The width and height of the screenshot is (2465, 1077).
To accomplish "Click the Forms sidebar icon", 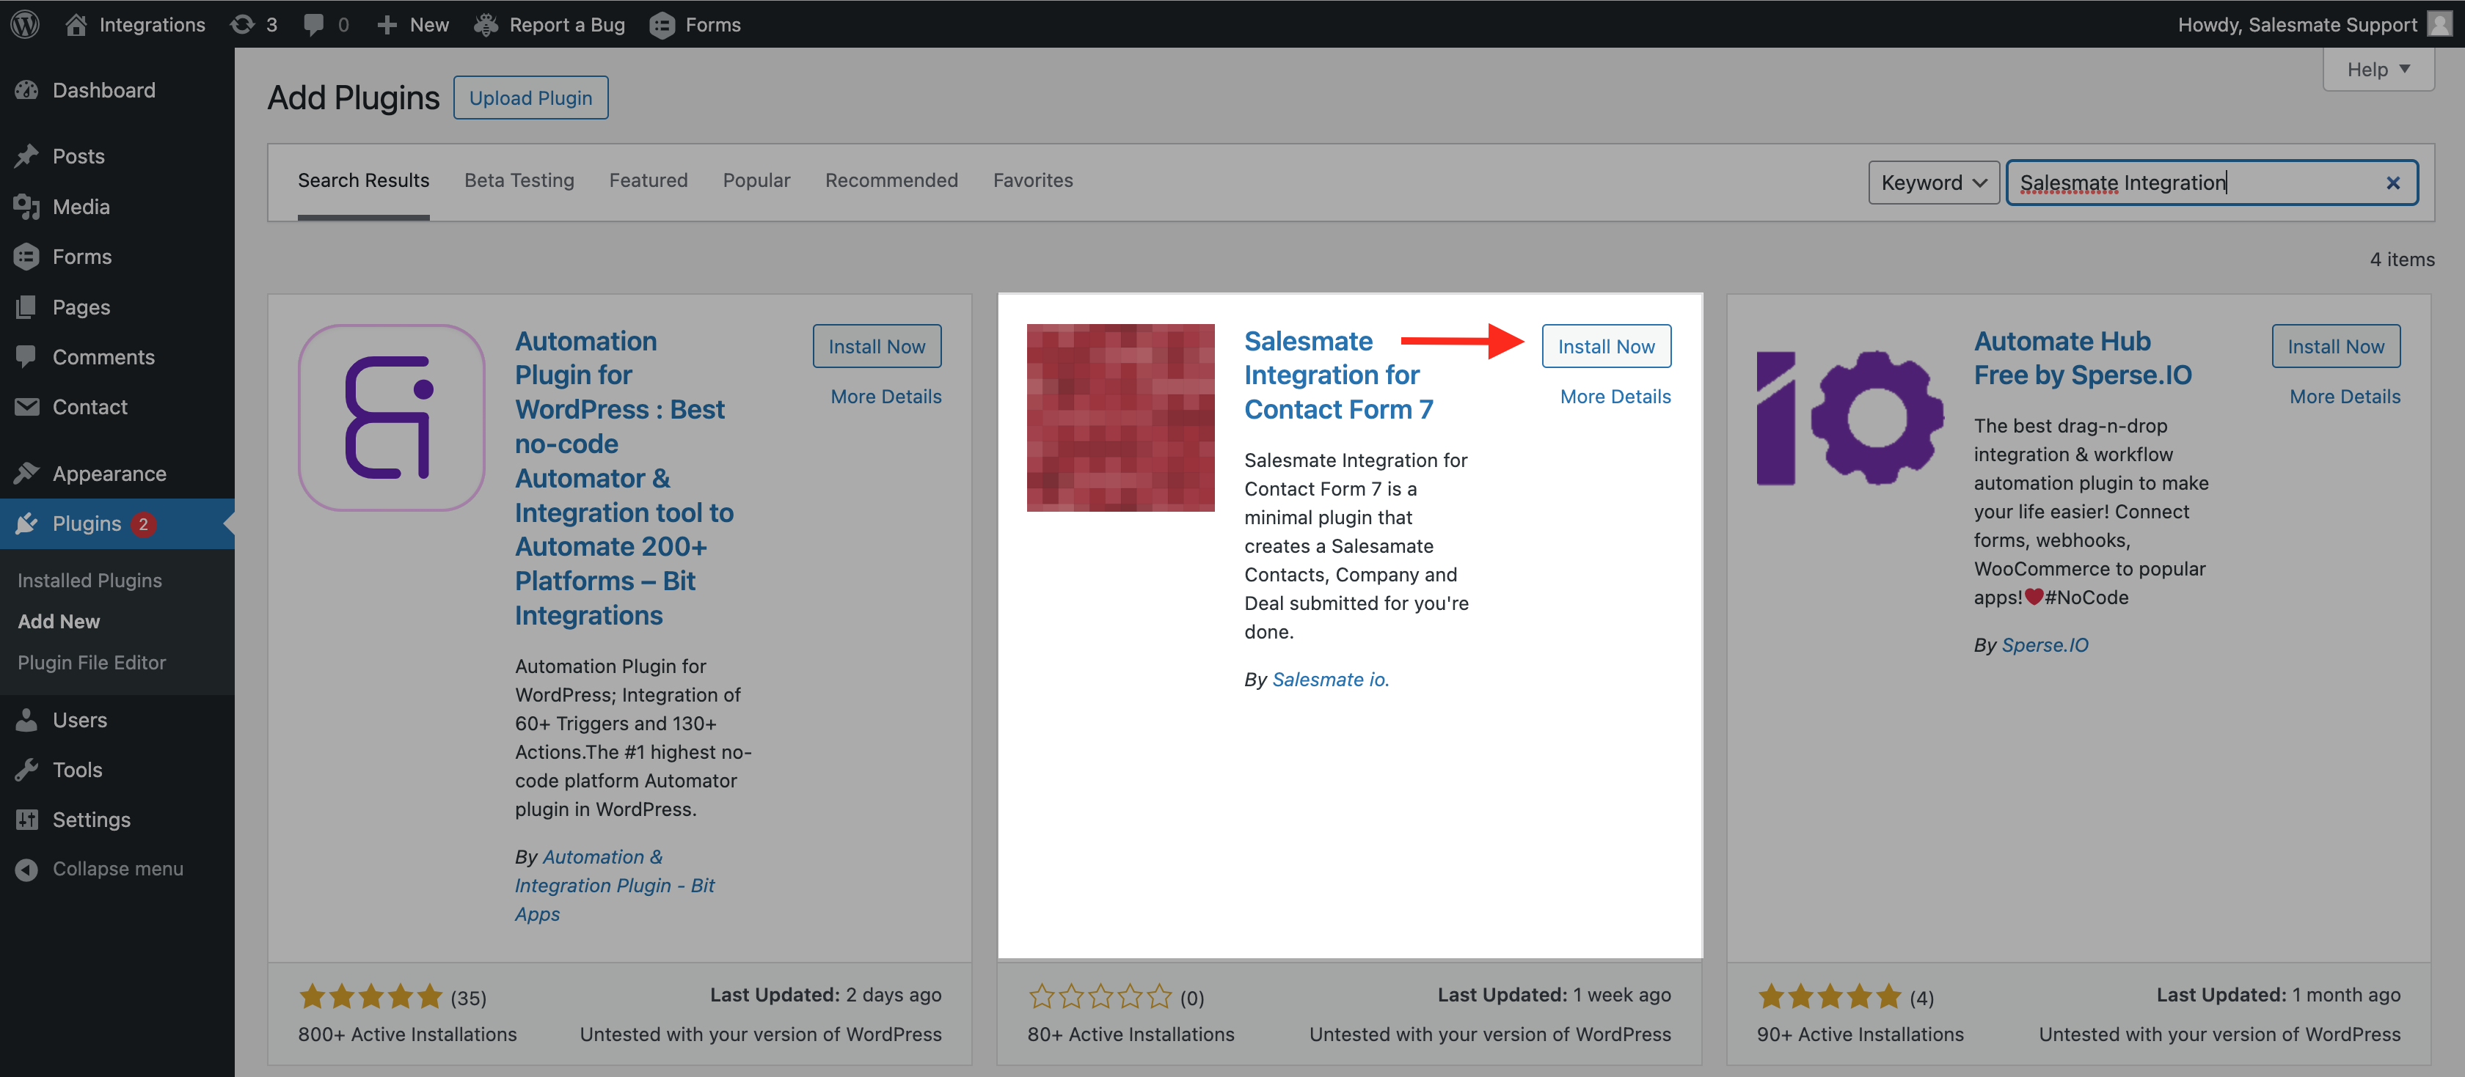I will [27, 257].
